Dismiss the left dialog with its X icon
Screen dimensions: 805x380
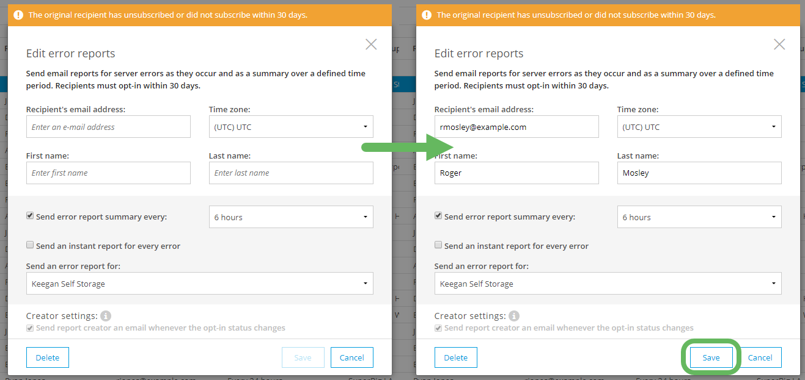pyautogui.click(x=370, y=44)
